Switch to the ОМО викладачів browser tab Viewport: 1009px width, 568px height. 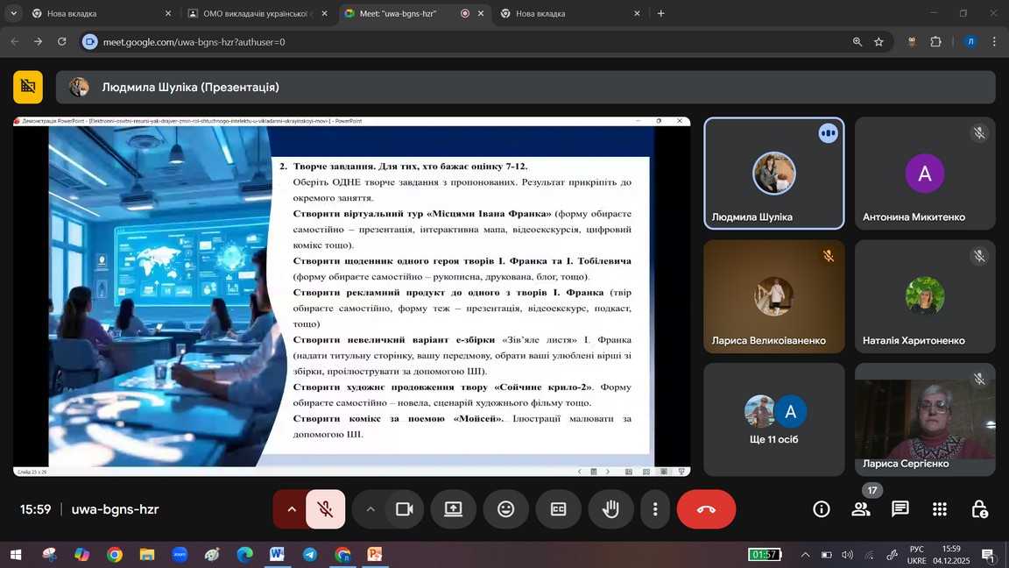click(x=258, y=13)
